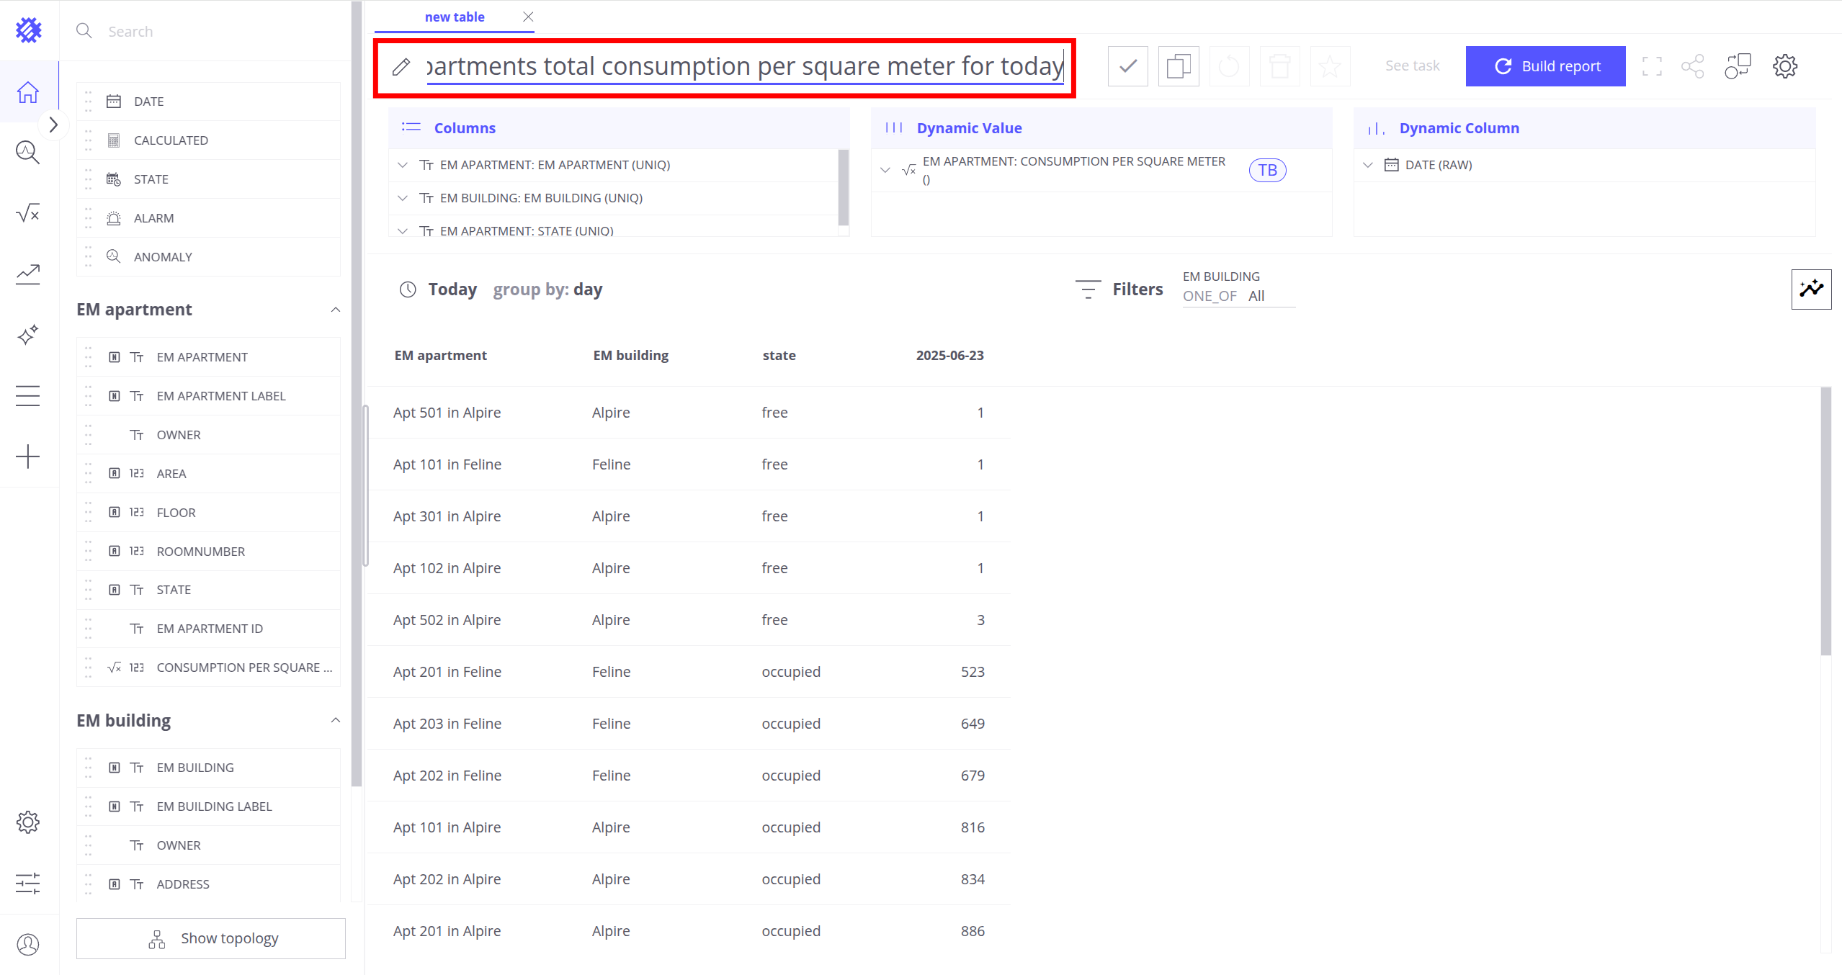Click the Show topology button
1842x975 pixels.
211,938
